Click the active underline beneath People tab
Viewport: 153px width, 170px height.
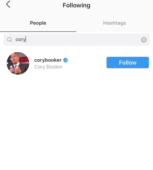tap(38, 32)
